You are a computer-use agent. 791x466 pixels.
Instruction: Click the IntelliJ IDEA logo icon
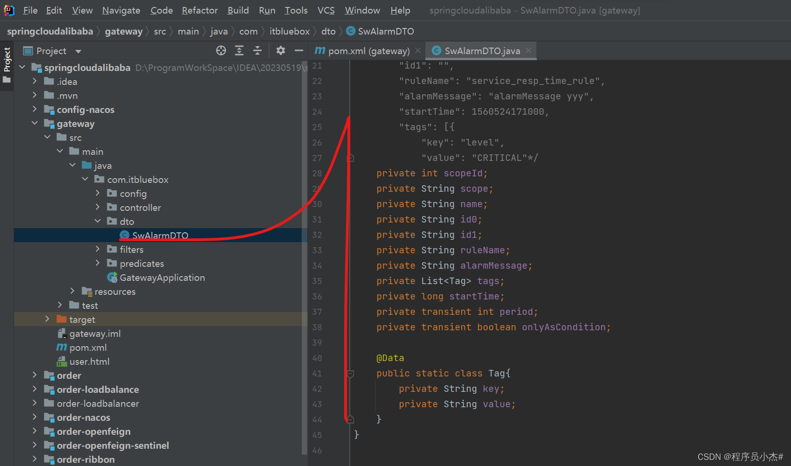(x=9, y=10)
